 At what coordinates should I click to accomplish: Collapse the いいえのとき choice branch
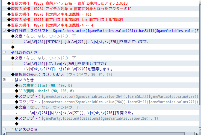[4, 129]
